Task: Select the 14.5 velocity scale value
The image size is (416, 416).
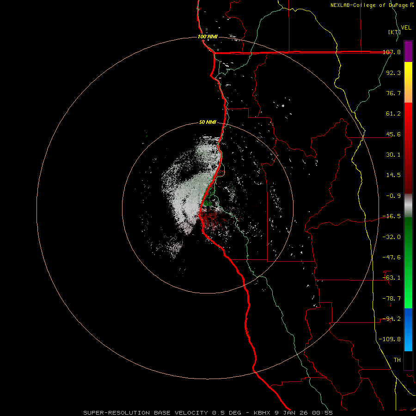Action: [393, 175]
